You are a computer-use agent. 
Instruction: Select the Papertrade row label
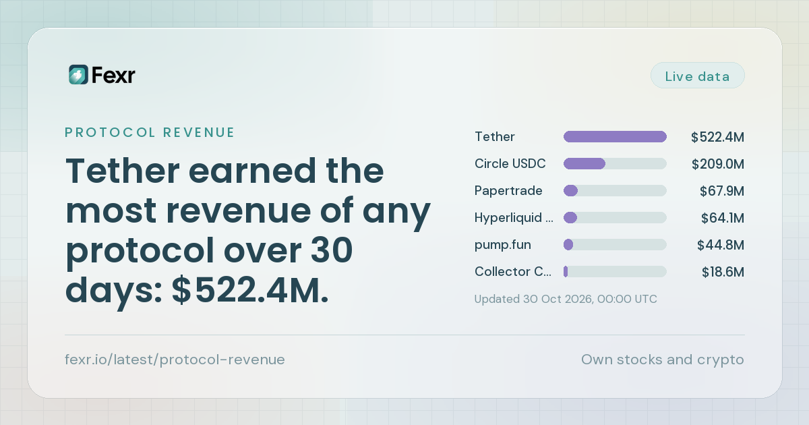coord(508,191)
